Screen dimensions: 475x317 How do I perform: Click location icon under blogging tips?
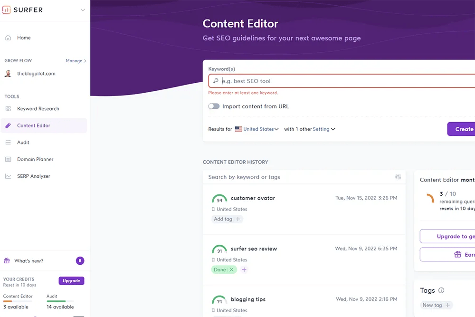213,310
